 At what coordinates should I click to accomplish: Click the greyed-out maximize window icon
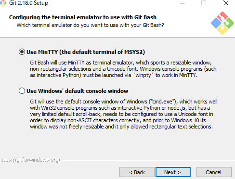(204, 3)
